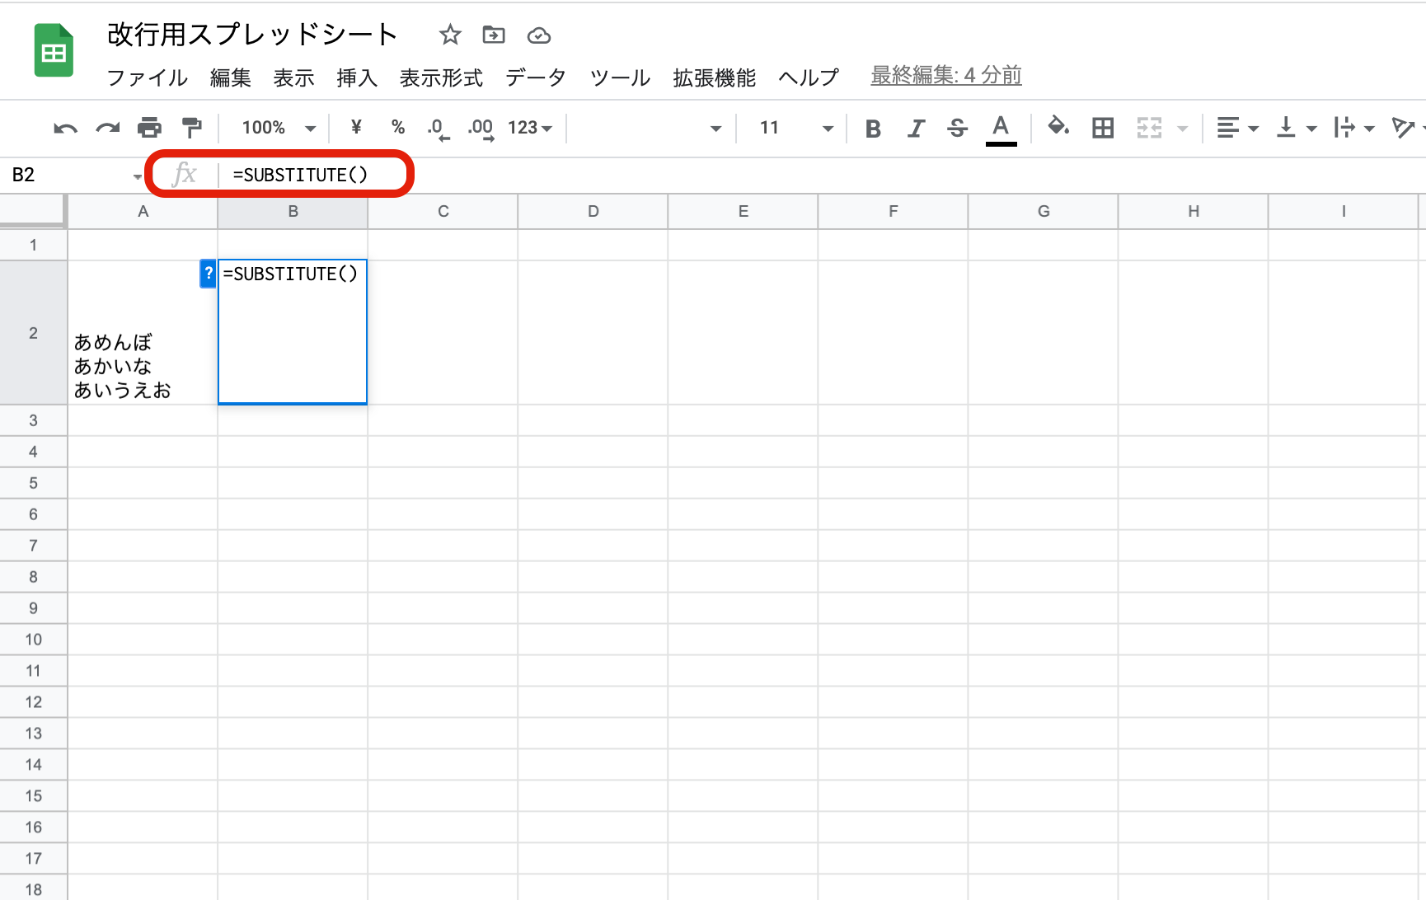Open the ファイル menu

pos(148,77)
